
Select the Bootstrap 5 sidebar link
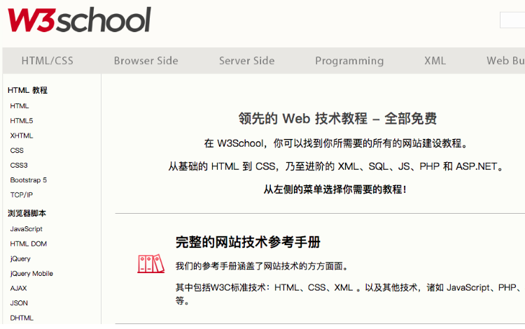pyautogui.click(x=29, y=180)
